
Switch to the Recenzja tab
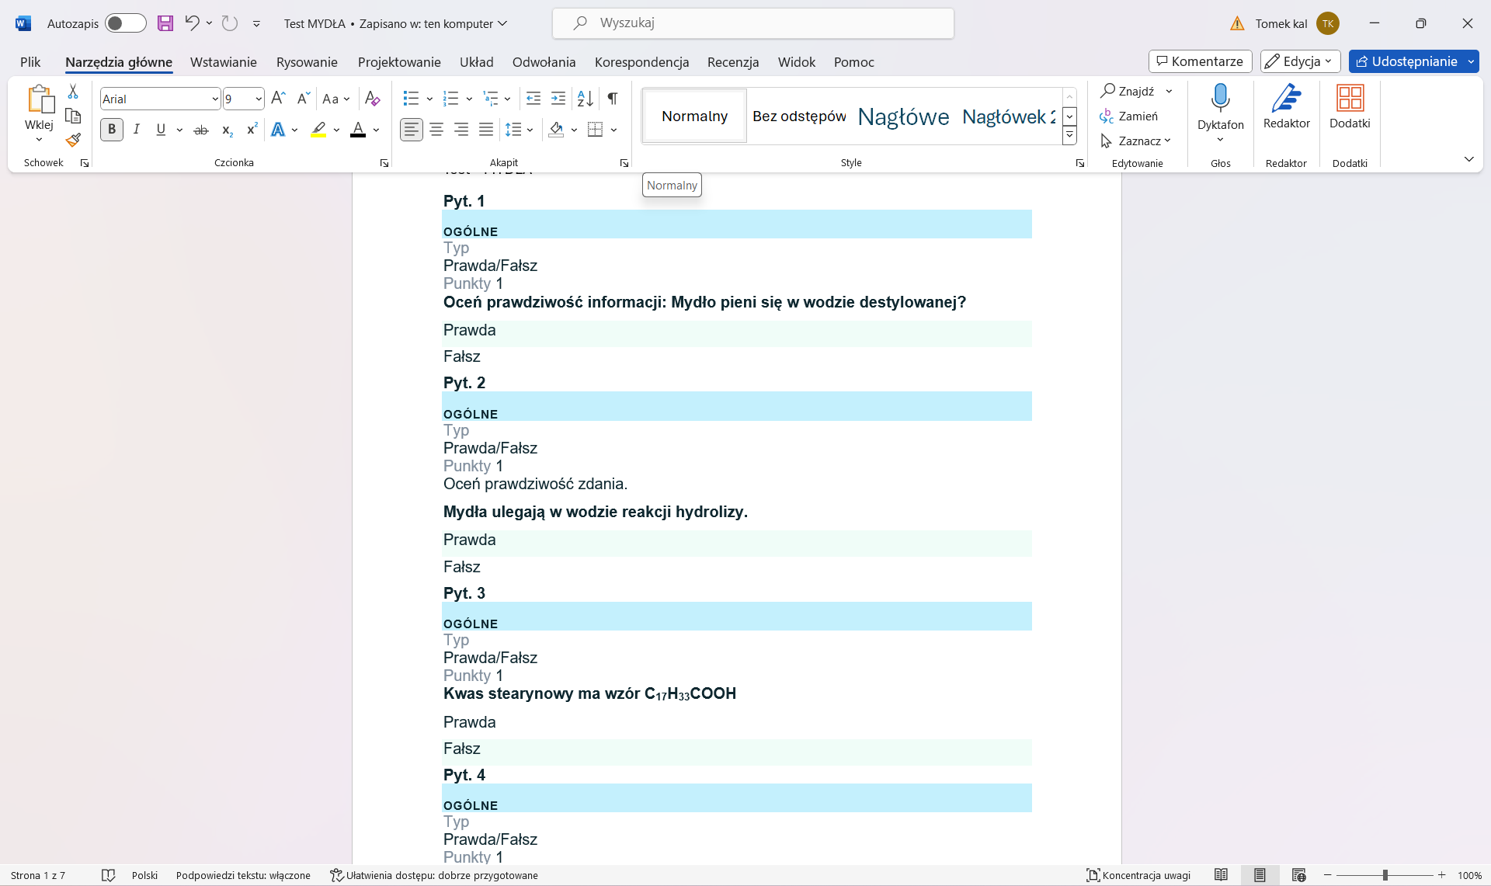732,62
